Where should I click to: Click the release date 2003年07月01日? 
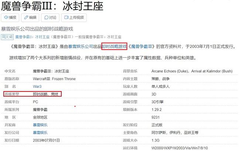(x=47, y=140)
